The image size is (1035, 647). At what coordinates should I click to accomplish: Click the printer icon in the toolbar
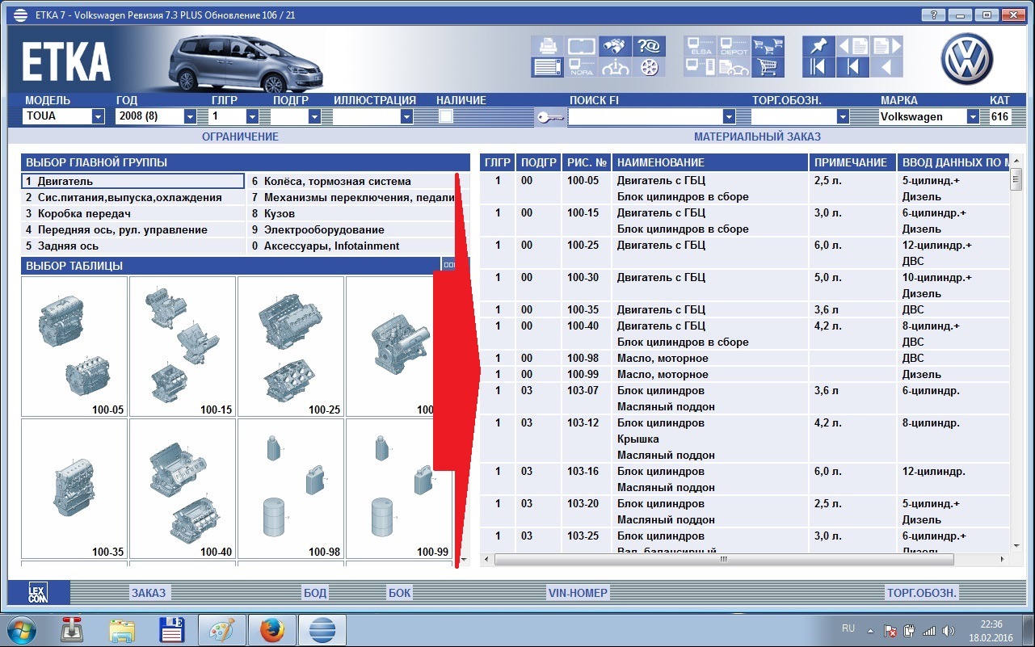click(547, 46)
